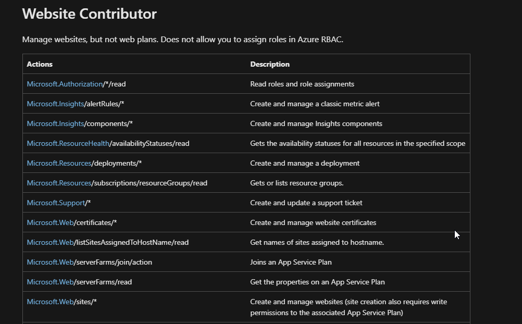Click 'Create and manage website certificates' text
The height and width of the screenshot is (324, 522).
(x=313, y=222)
